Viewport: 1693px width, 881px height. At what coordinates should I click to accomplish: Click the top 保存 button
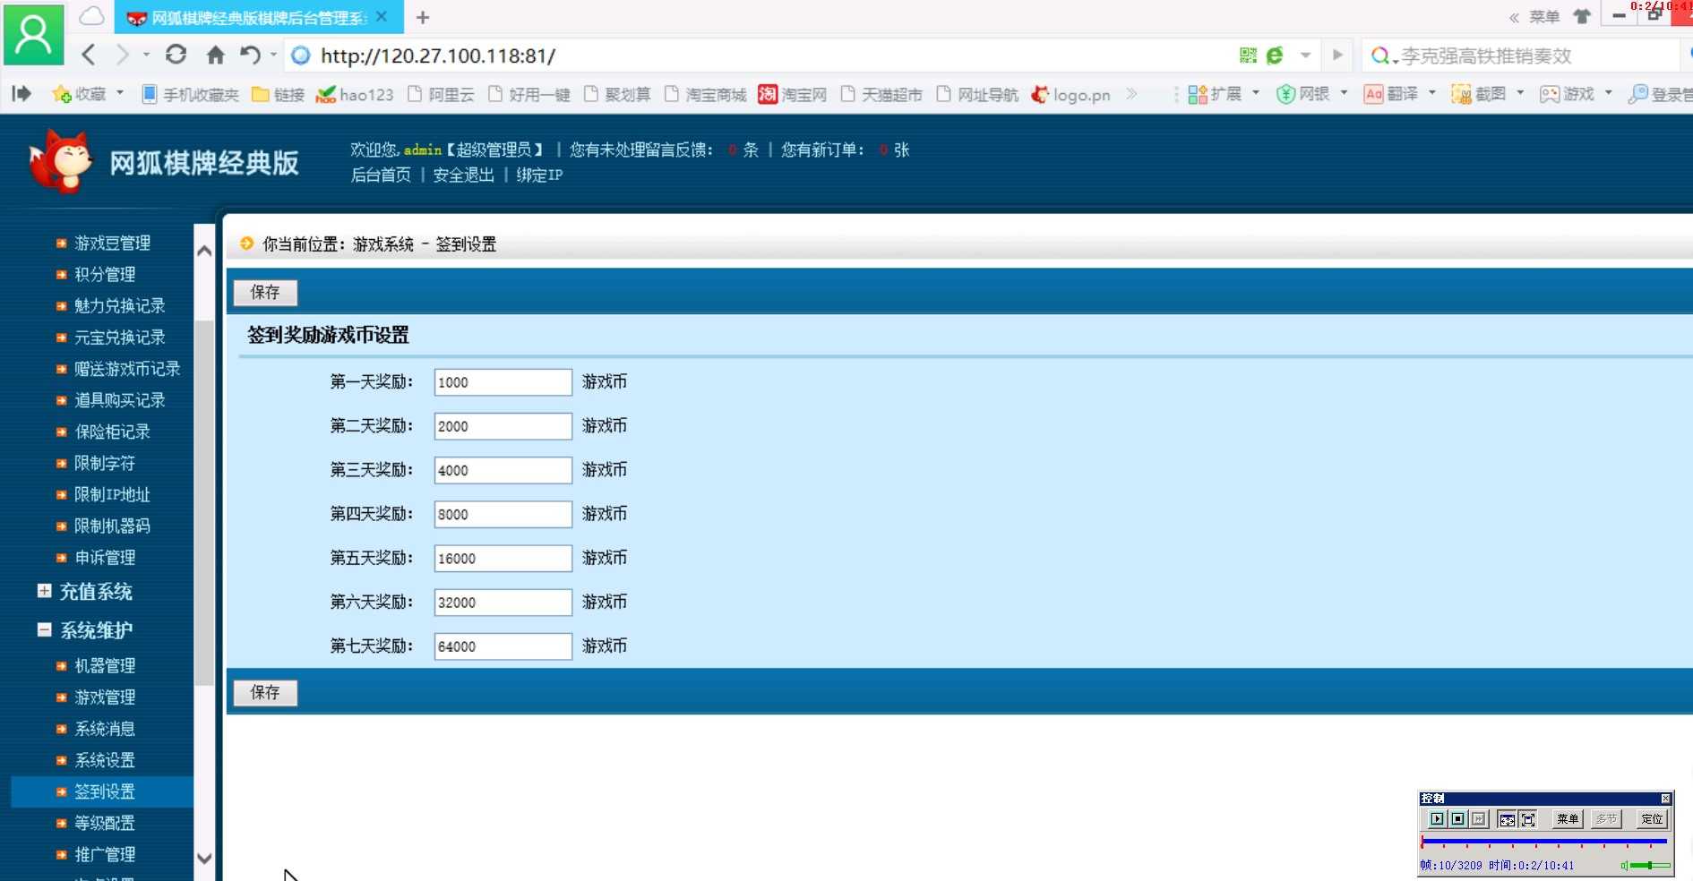tap(265, 293)
